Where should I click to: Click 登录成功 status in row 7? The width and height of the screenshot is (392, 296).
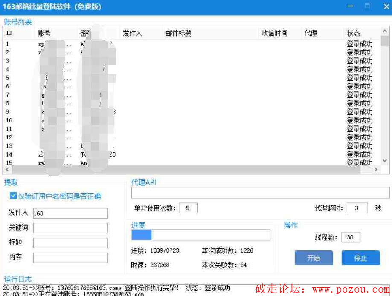pos(360,95)
